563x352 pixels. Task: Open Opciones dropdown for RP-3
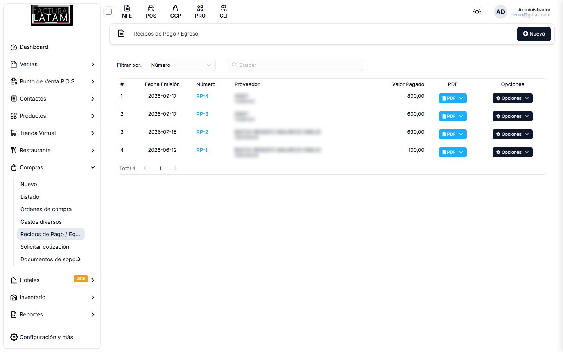512,116
